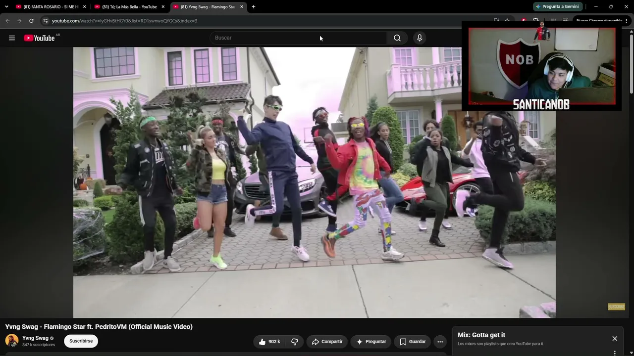
Task: Click the search magnifier button
Action: point(397,38)
